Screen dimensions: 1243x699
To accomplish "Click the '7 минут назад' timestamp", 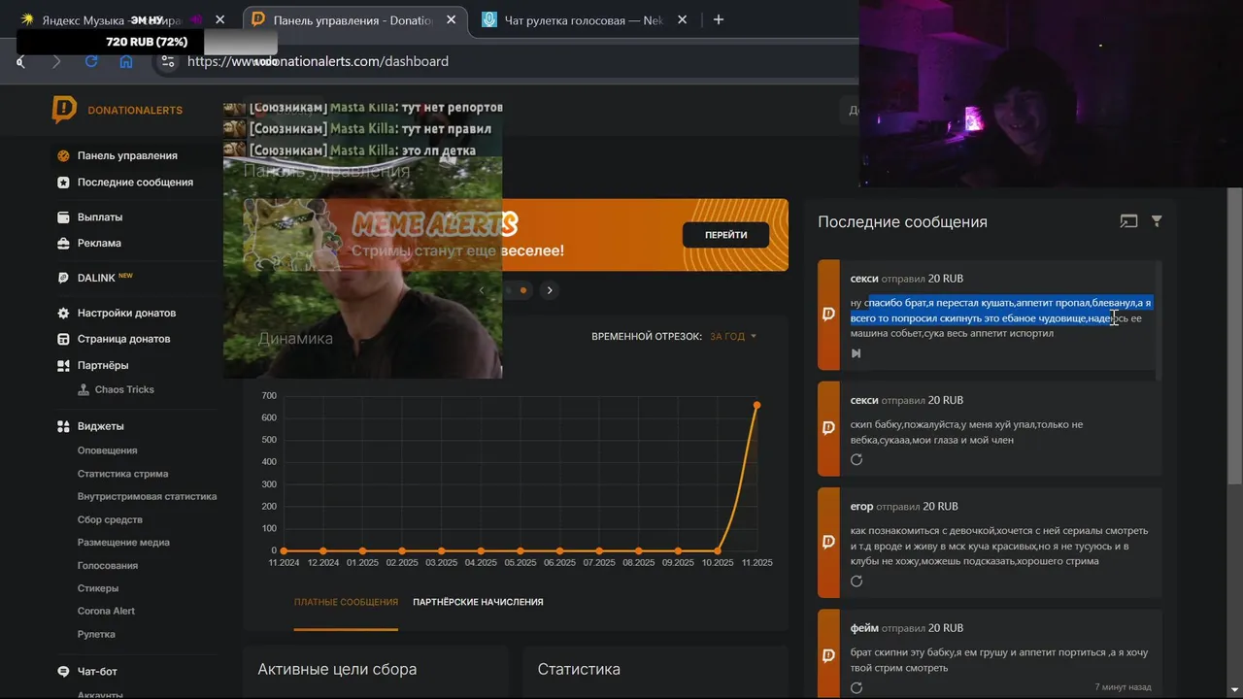I will pyautogui.click(x=1123, y=686).
